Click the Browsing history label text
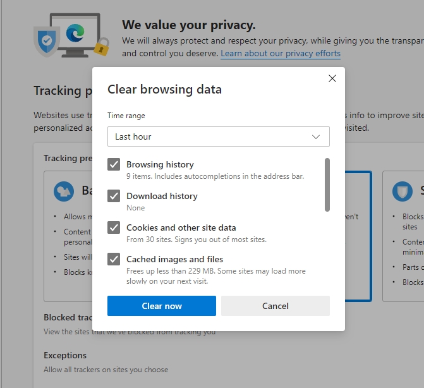The height and width of the screenshot is (388, 424). click(x=160, y=164)
